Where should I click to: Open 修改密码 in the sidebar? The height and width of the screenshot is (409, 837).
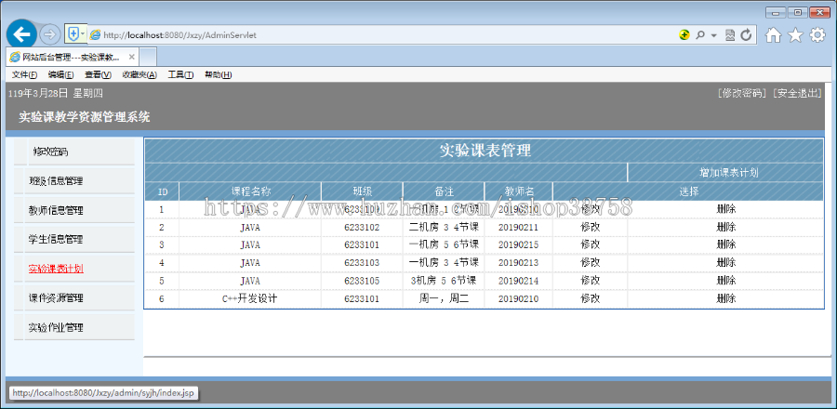tap(50, 152)
